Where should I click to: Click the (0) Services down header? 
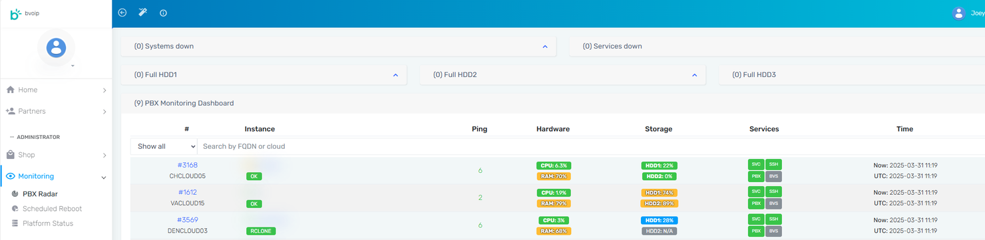tap(612, 47)
